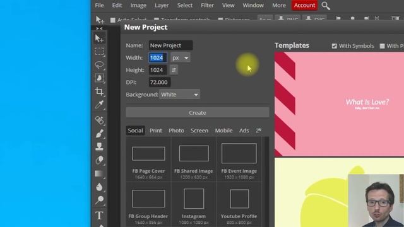The image size is (404, 227).
Task: Open the More menu
Action: [279, 6]
